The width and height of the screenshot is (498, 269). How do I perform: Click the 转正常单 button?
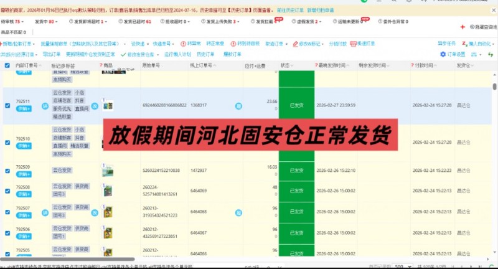click(215, 44)
